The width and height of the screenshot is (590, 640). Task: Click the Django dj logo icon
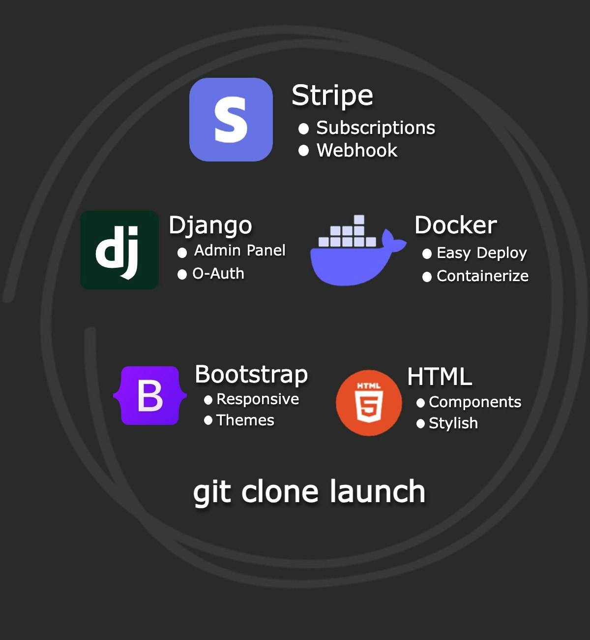pyautogui.click(x=119, y=250)
